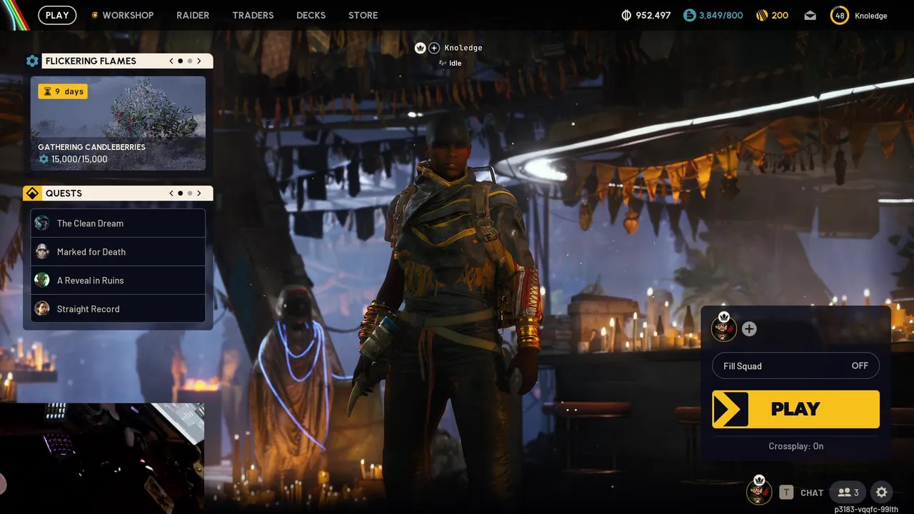Click the blue currency icon beside 3,849/800
This screenshot has height=514, width=914.
tap(689, 15)
